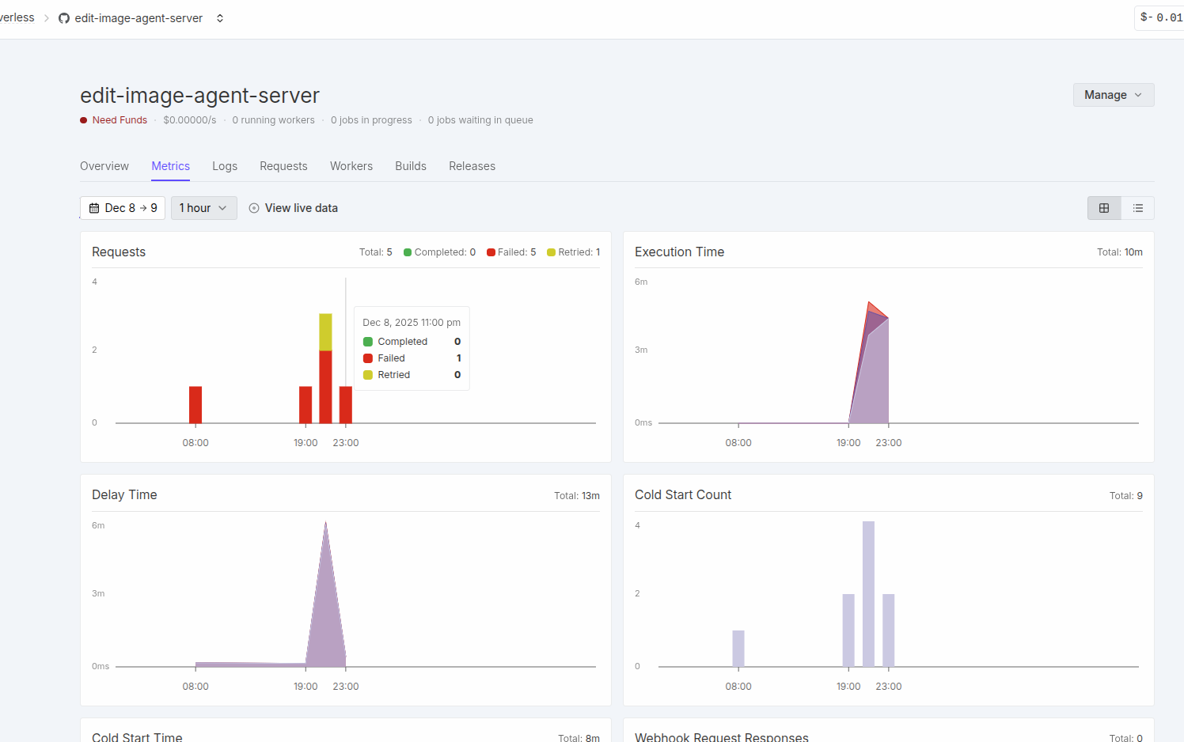The height and width of the screenshot is (742, 1184).
Task: Switch to the Logs tab
Action: tap(225, 166)
